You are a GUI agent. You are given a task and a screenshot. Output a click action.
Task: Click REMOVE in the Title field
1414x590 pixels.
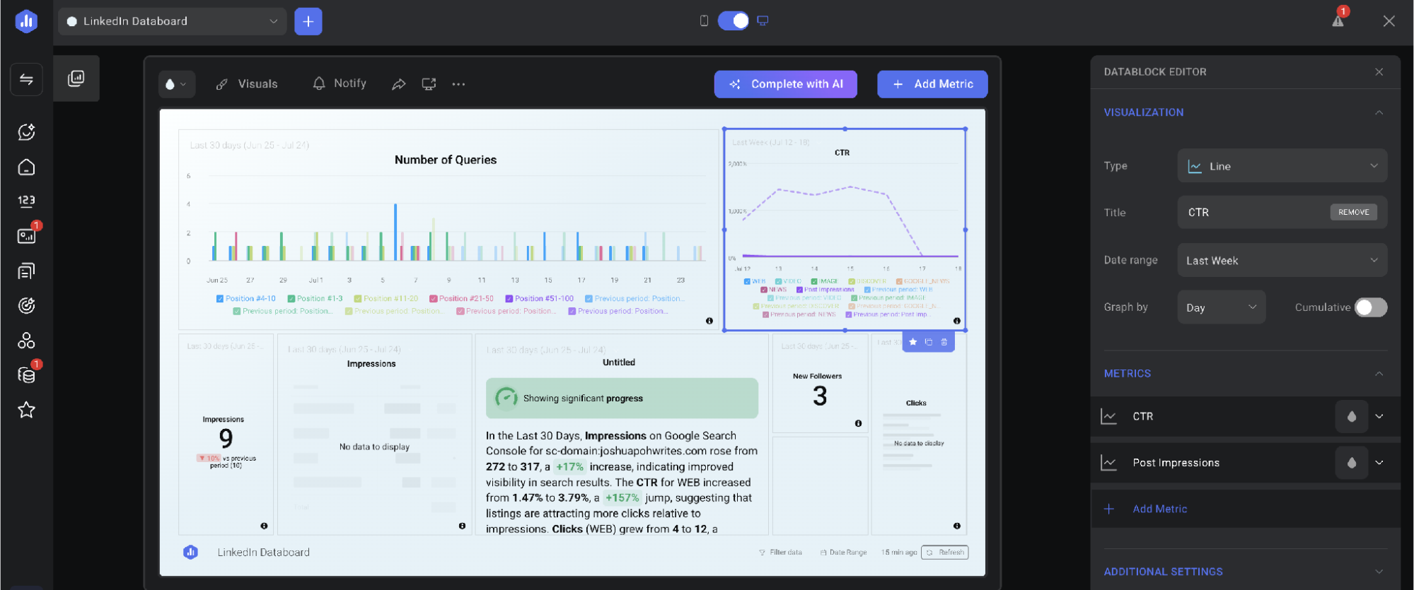tap(1353, 212)
